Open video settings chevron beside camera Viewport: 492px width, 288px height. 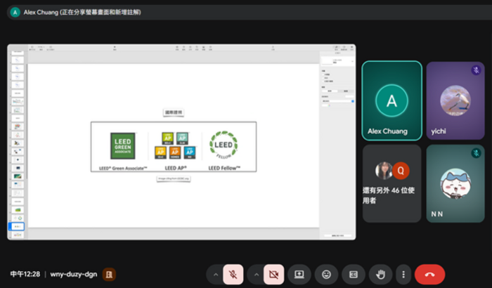257,275
